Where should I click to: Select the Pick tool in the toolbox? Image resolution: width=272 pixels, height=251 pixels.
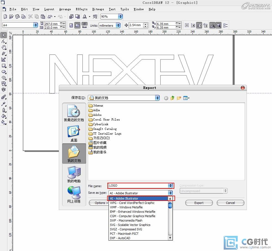[x=4, y=35]
